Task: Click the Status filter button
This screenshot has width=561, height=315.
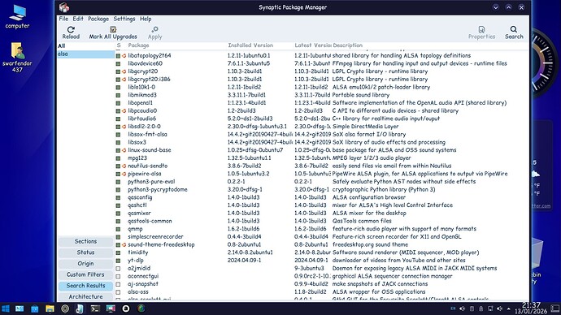Action: click(85, 252)
